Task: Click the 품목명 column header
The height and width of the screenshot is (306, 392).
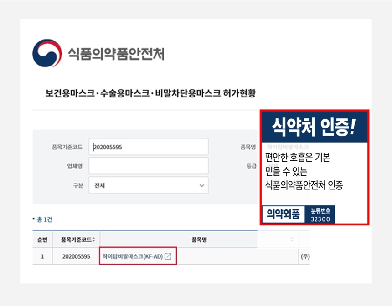Action: click(199, 240)
